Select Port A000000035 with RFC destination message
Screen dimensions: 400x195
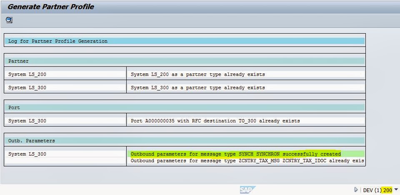(215, 121)
